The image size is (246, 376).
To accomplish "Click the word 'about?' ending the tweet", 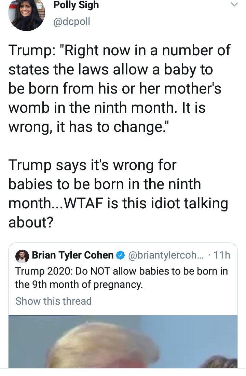I will pos(31,222).
